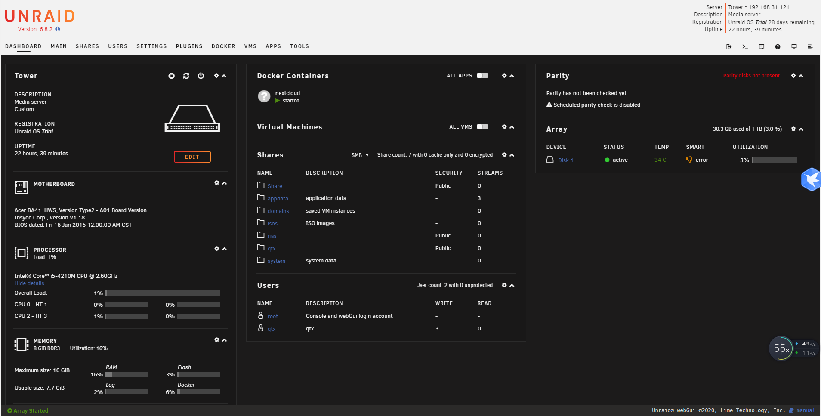This screenshot has height=416, width=821.
Task: Open the Docker tab
Action: coord(223,46)
